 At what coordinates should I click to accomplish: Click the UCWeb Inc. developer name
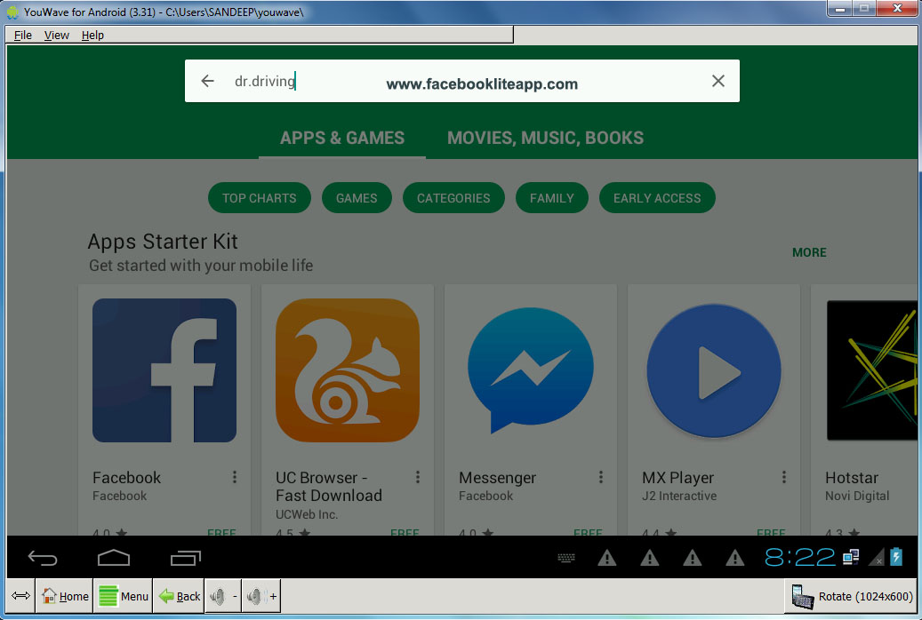point(307,514)
